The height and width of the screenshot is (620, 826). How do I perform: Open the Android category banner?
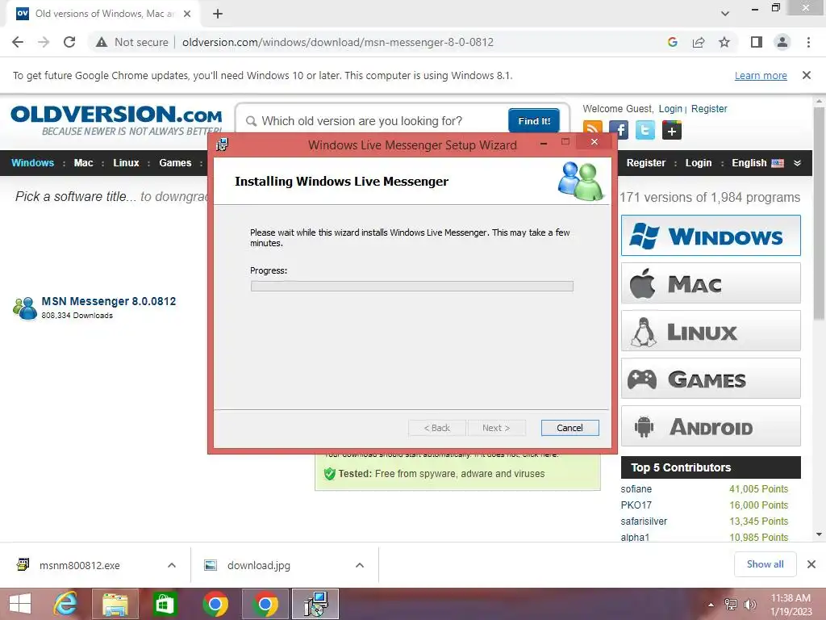point(711,426)
